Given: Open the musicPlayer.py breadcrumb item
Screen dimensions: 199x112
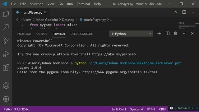Looking at the screenshot, I should tap(95, 20).
